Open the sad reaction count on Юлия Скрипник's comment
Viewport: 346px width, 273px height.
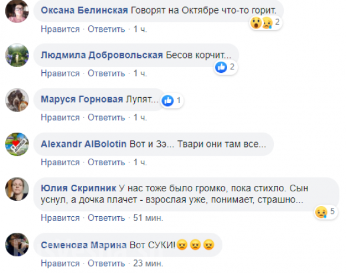pyautogui.click(x=326, y=212)
